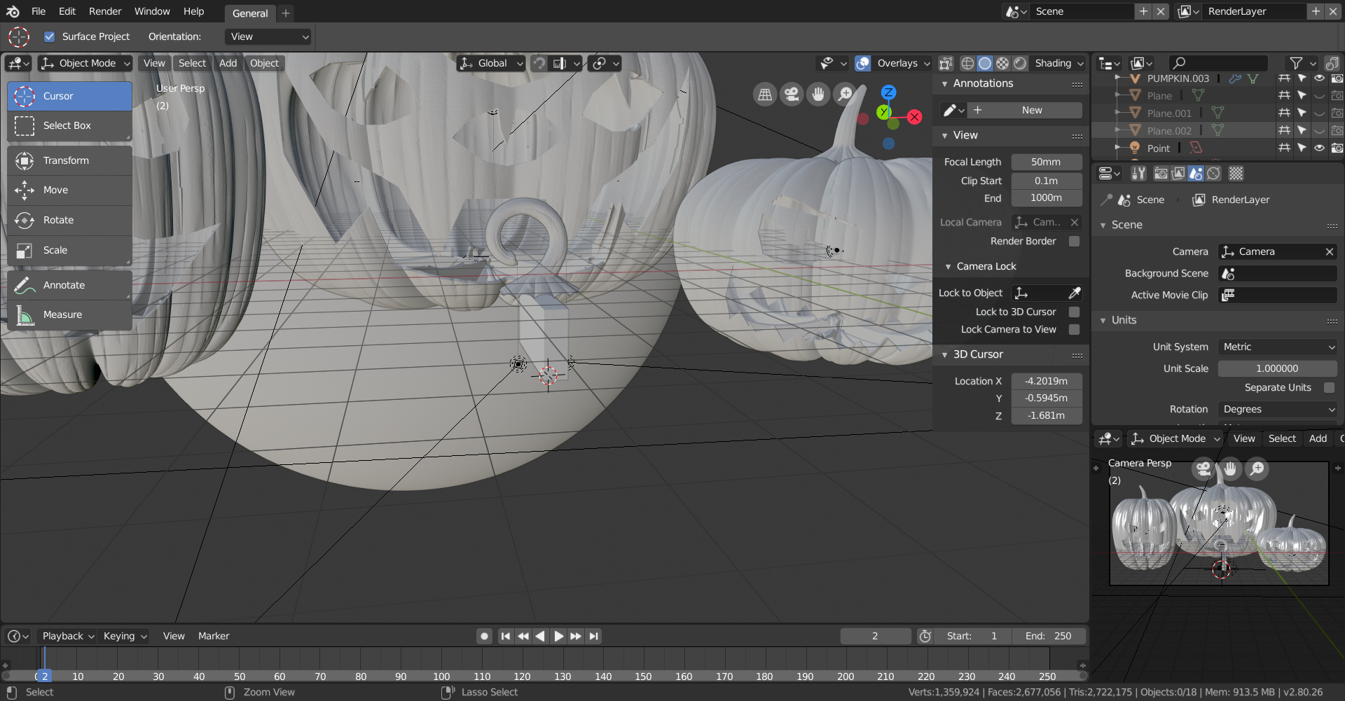The width and height of the screenshot is (1345, 701).
Task: Open the Window menu
Action: click(x=152, y=11)
